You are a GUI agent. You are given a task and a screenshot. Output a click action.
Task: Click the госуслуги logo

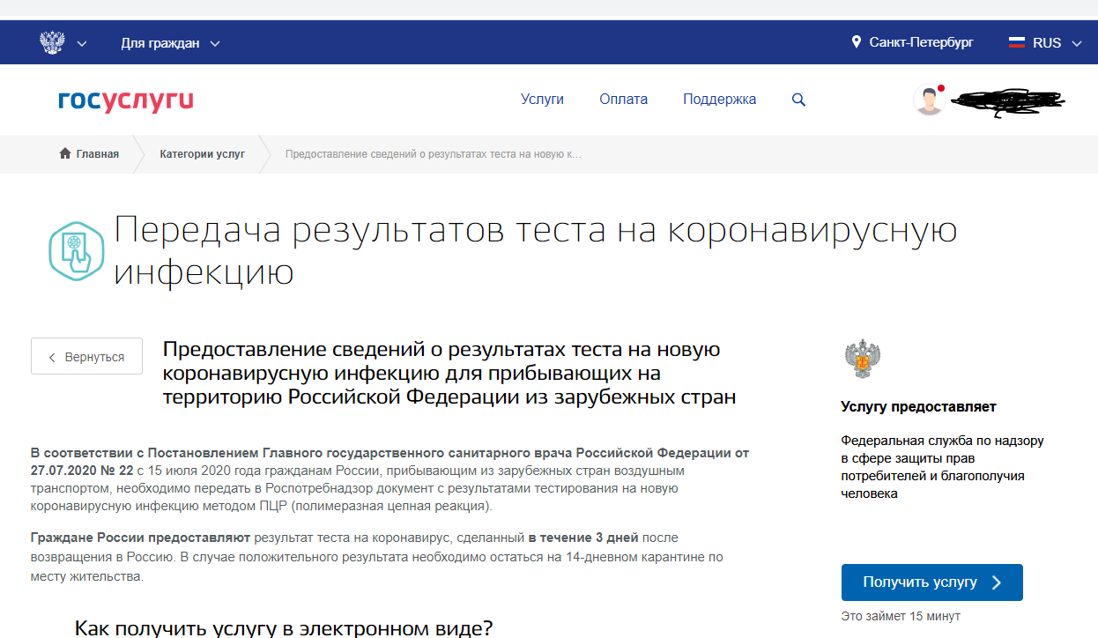[x=126, y=100]
